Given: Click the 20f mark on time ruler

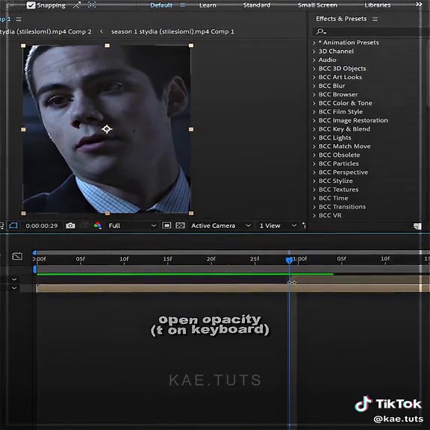Looking at the screenshot, I should coord(211,259).
